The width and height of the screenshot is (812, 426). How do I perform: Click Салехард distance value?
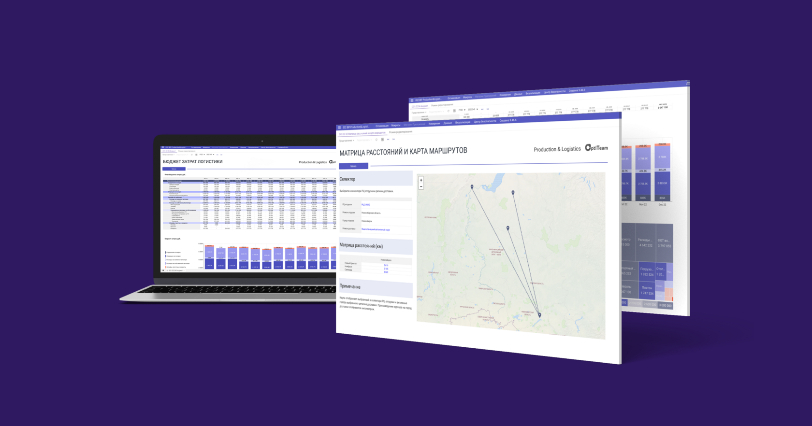tap(386, 272)
